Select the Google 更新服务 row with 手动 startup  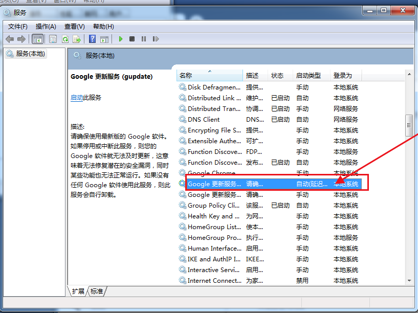(x=269, y=195)
